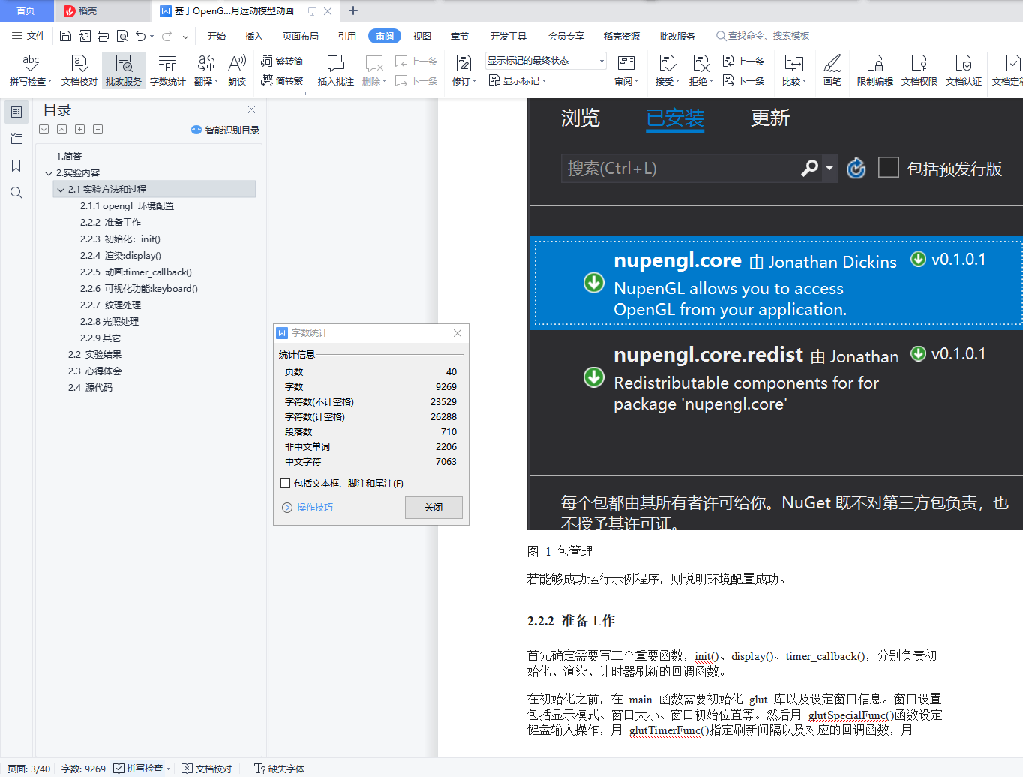Click the accept changes icon (接受)
This screenshot has width=1023, height=777.
click(x=667, y=70)
